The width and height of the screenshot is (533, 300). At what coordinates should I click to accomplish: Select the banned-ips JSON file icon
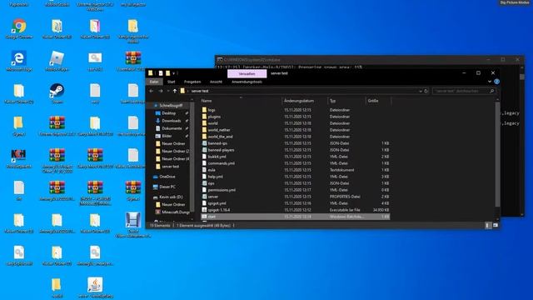tap(204, 143)
